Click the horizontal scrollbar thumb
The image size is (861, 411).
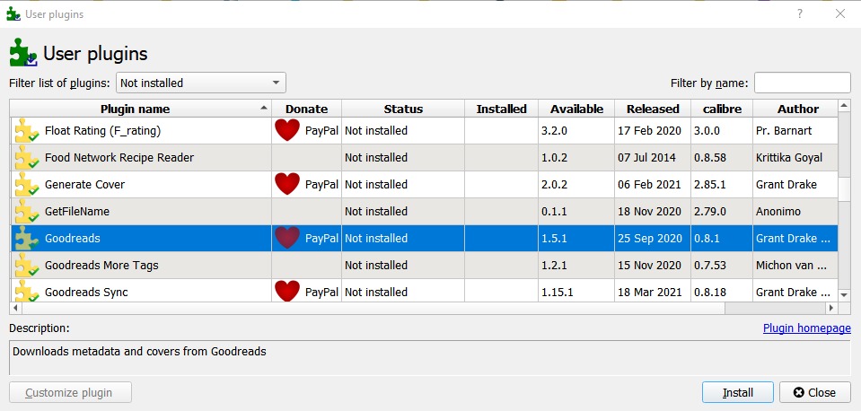click(x=373, y=308)
